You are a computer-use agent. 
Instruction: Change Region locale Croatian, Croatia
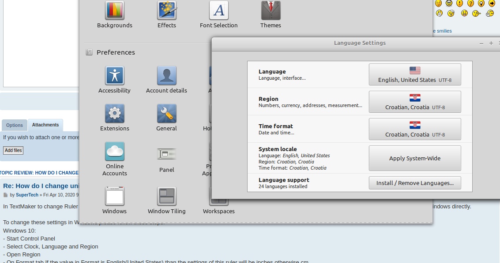tap(415, 102)
